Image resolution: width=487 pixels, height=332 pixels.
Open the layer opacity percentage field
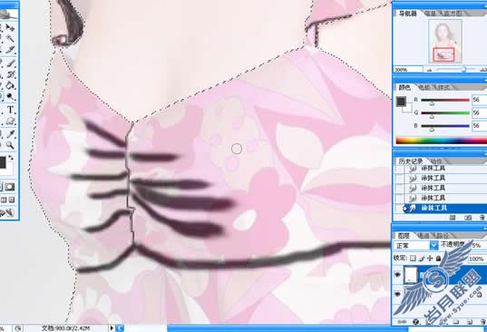(478, 245)
